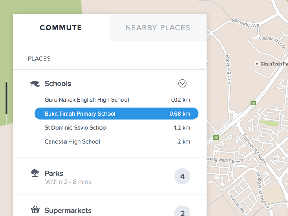Click the upper route 38 road shield
The width and height of the screenshot is (288, 216).
pyautogui.click(x=253, y=103)
